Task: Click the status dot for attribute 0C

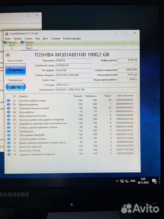Action: [x=9, y=116]
